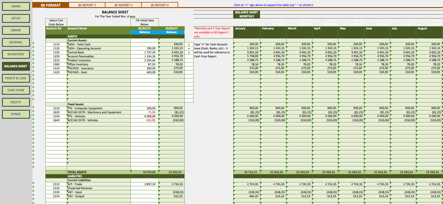443x204 pixels.
Task: Click the PPE - Vehicles name cell
Action: (99, 116)
